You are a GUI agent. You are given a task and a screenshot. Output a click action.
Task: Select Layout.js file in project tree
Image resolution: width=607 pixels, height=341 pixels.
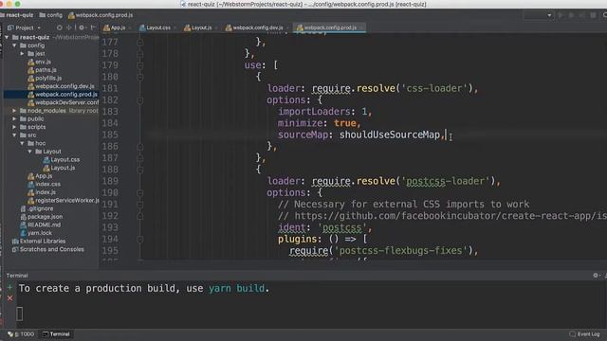tap(59, 168)
